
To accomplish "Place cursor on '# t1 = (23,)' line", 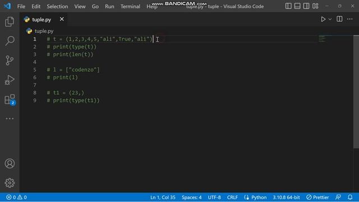I will click(66, 93).
